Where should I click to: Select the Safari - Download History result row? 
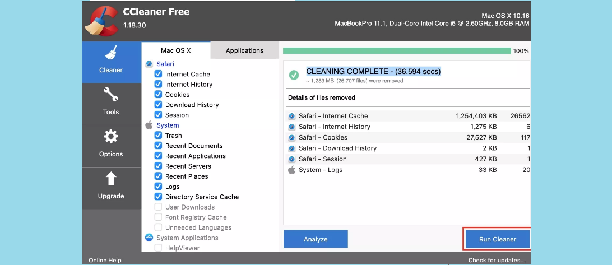tap(408, 148)
